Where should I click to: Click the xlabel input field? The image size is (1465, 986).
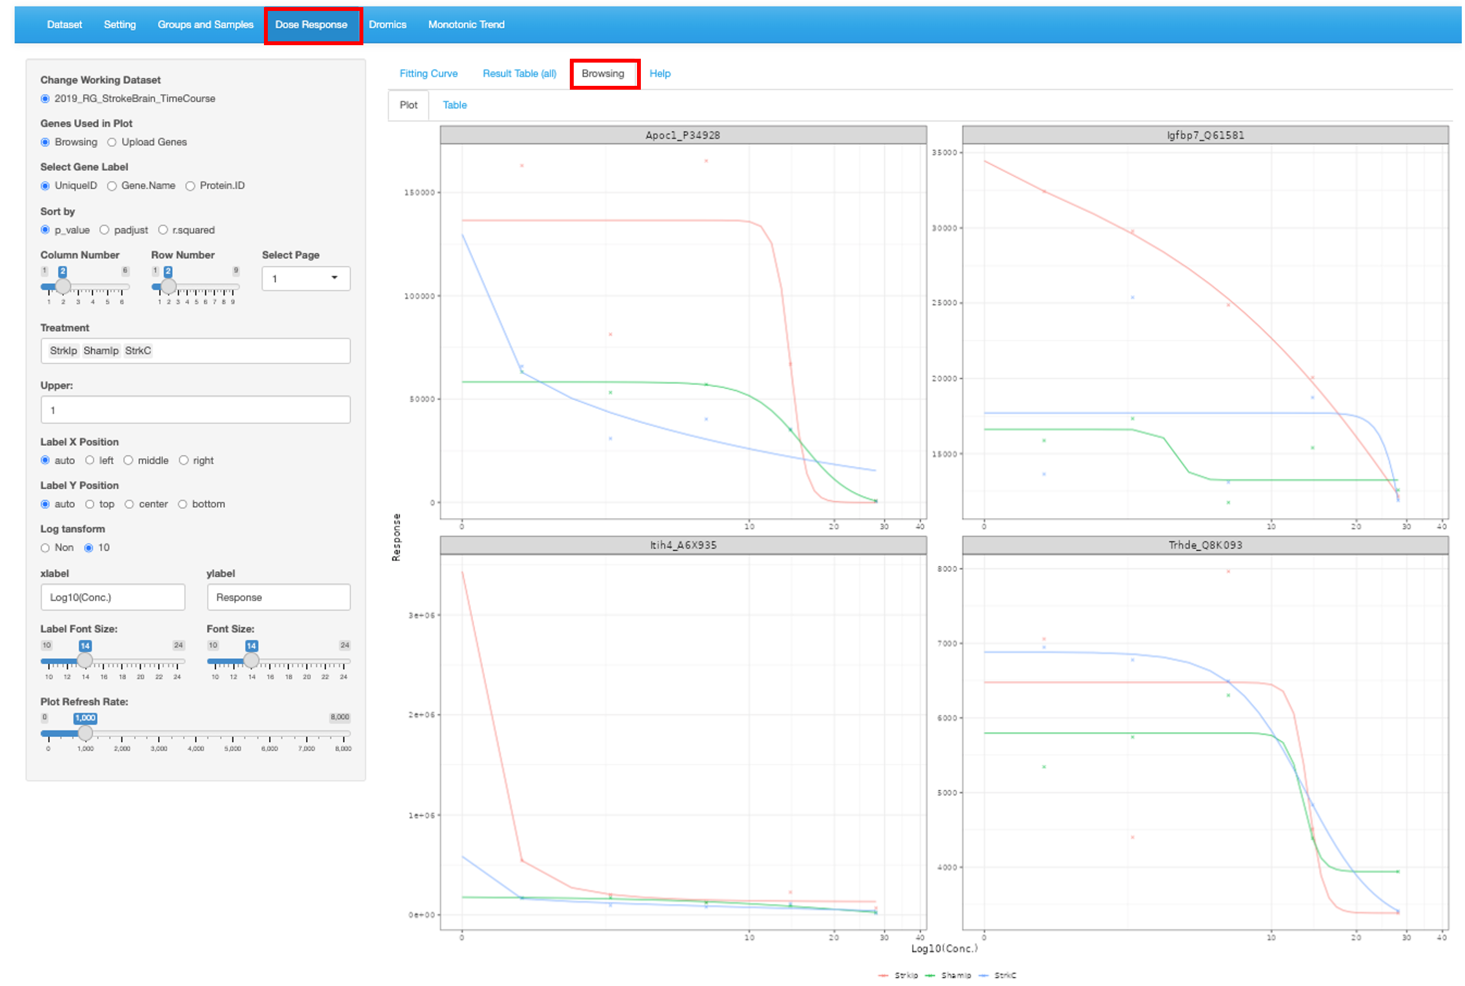113,598
